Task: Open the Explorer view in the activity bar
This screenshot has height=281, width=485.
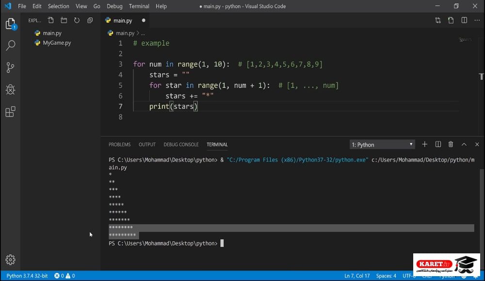Action: click(10, 23)
